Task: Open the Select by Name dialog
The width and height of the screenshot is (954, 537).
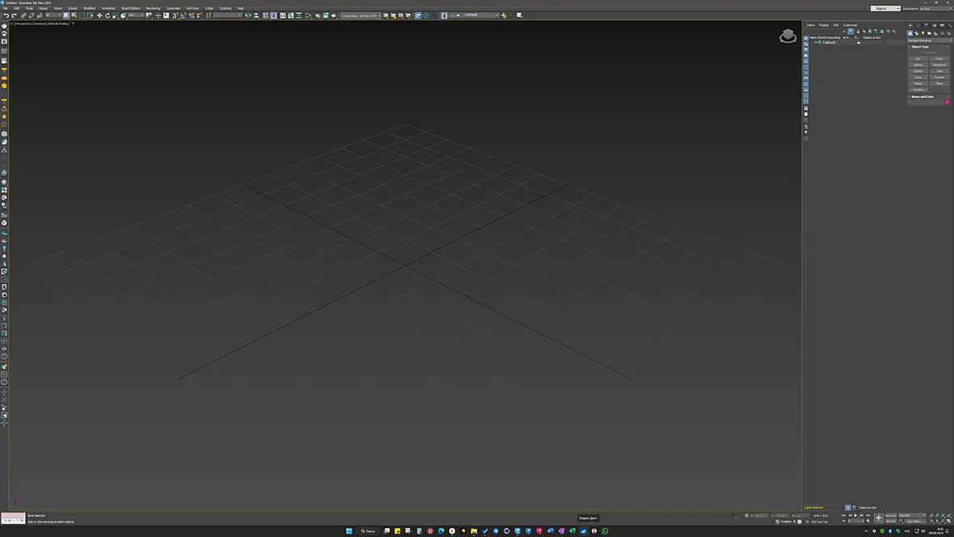Action: (x=74, y=15)
